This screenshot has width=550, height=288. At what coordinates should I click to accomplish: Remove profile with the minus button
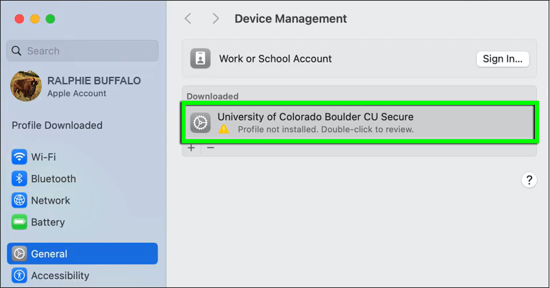(210, 147)
